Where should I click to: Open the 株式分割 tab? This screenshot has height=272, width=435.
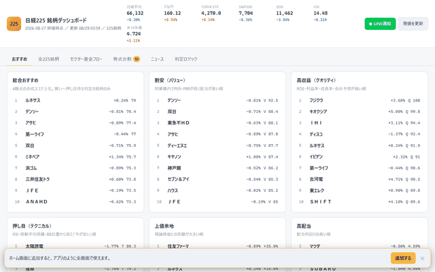126,59
